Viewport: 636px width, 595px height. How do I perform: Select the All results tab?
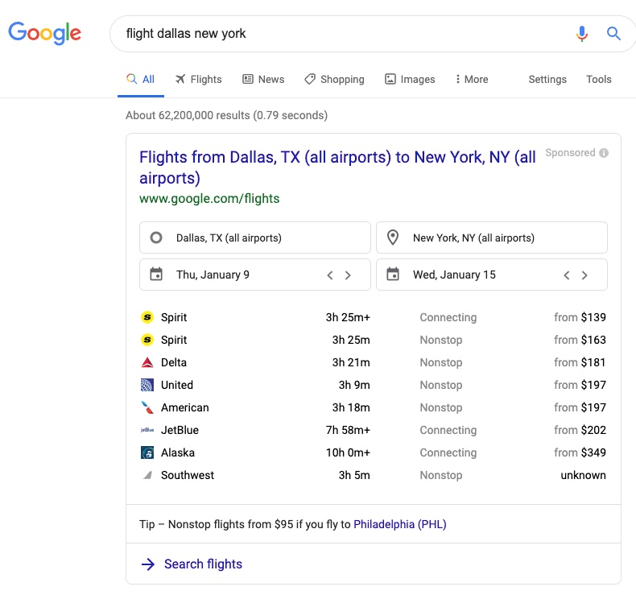140,79
